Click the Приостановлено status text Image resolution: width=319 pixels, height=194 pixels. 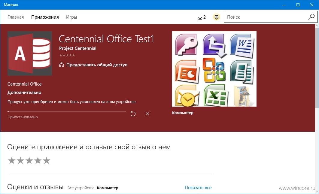pos(23,117)
